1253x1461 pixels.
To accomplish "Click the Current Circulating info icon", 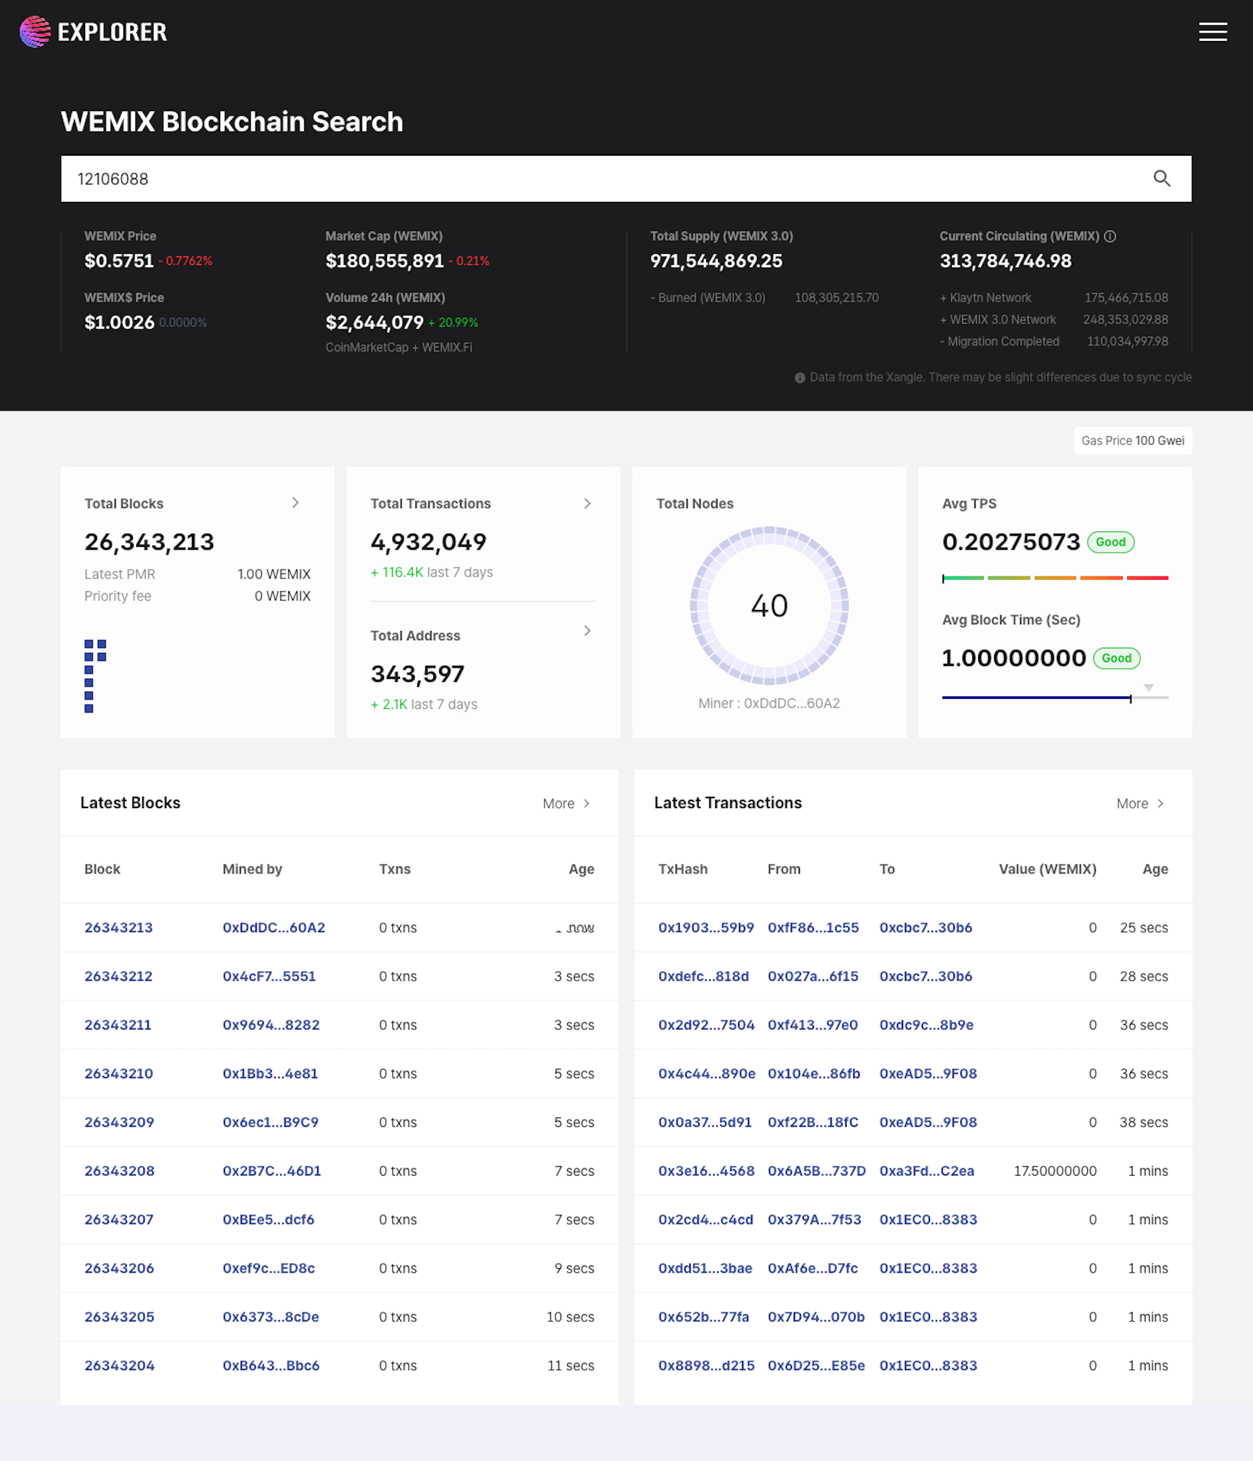I will click(1110, 236).
